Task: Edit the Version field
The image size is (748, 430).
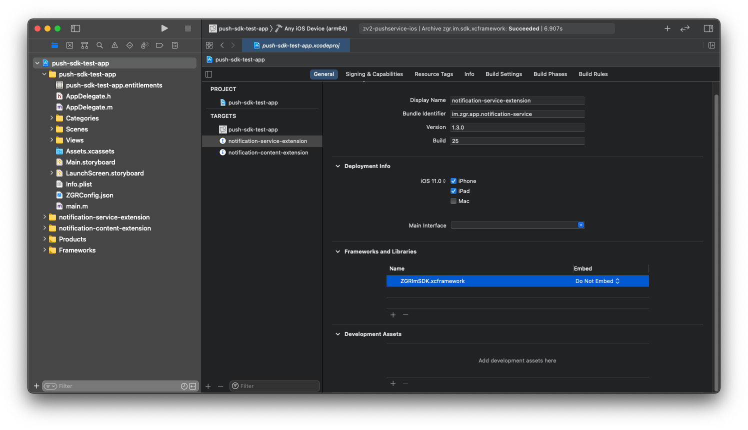Action: (x=517, y=127)
